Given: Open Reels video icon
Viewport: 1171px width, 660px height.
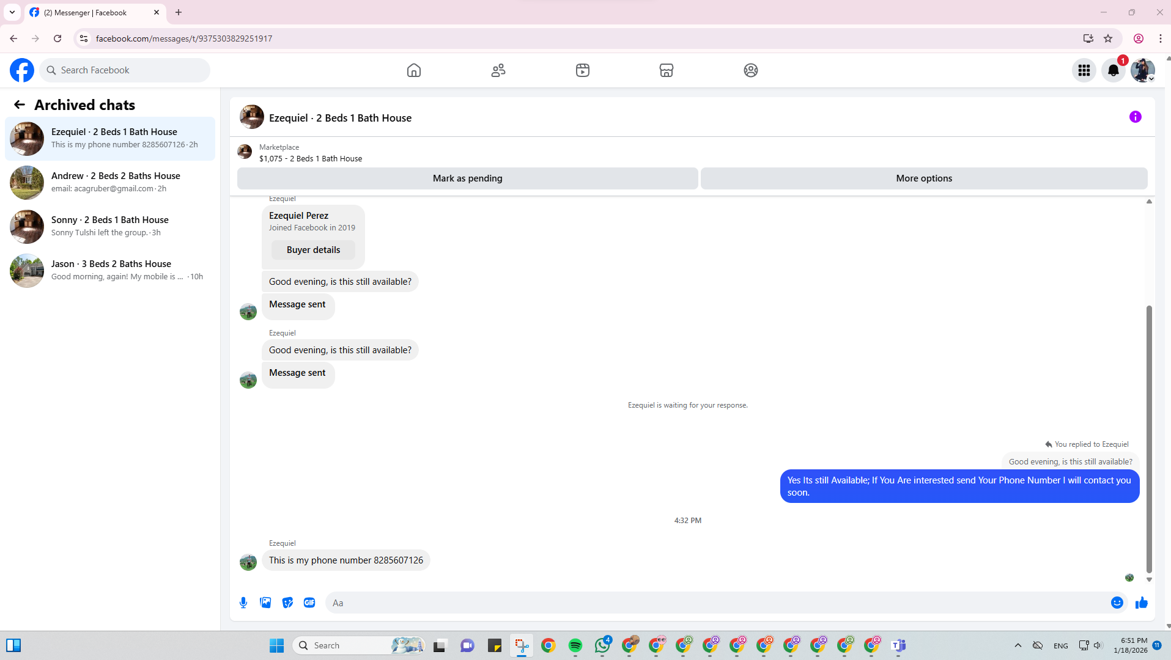Looking at the screenshot, I should (x=583, y=70).
